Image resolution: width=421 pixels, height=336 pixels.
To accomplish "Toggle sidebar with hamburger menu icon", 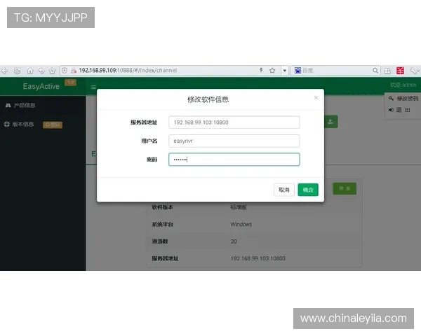I will pos(93,87).
